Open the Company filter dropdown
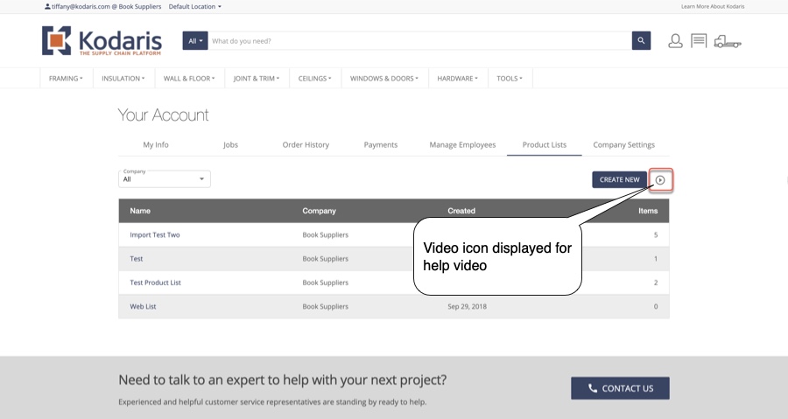 click(x=165, y=178)
